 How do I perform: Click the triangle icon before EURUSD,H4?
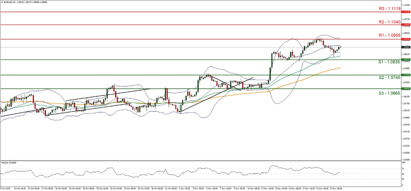[x=2, y=2]
